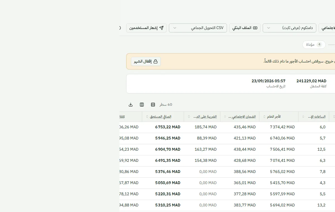Click the sort arrows on الساعات الإضافية column
The image size is (335, 212).
coord(303,117)
